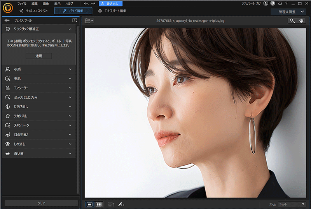Click the 適用 button

pyautogui.click(x=39, y=56)
